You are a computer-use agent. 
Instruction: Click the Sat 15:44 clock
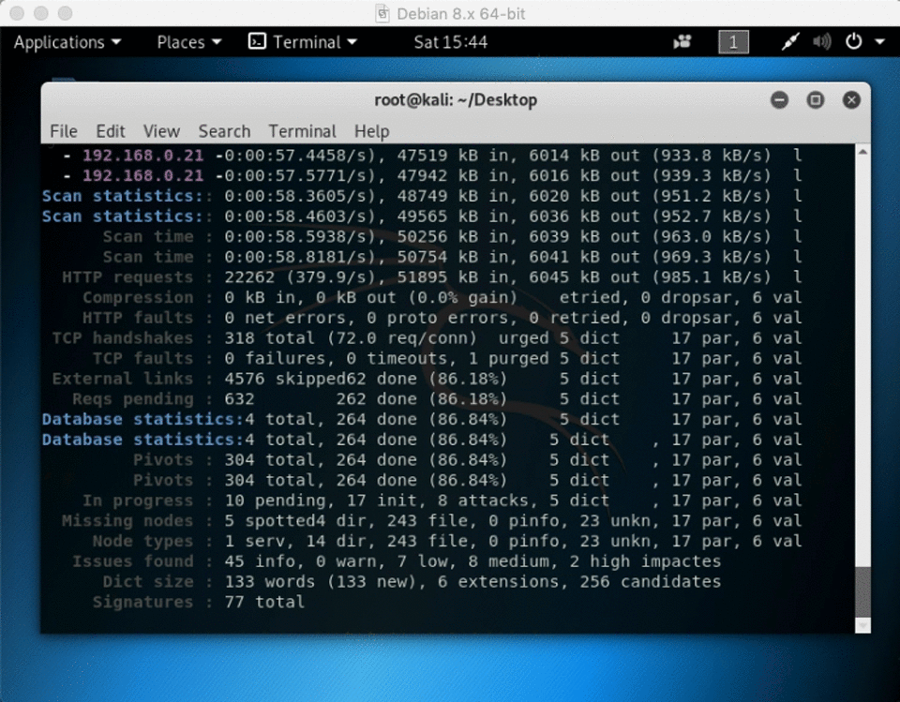pos(450,42)
